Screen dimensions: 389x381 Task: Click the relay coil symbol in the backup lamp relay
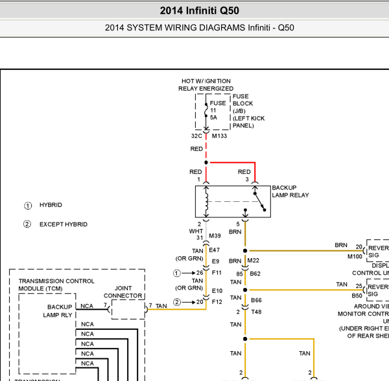click(206, 202)
